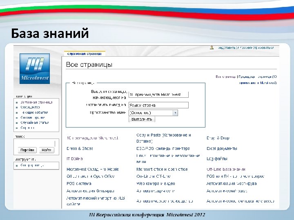Open 'Автоматизация бильярда' page
The width and height of the screenshot is (294, 220).
coord(90,191)
